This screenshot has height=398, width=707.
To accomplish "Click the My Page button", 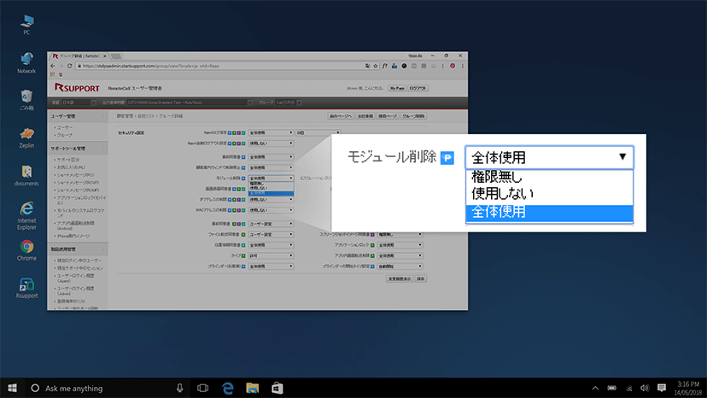I will pos(397,89).
